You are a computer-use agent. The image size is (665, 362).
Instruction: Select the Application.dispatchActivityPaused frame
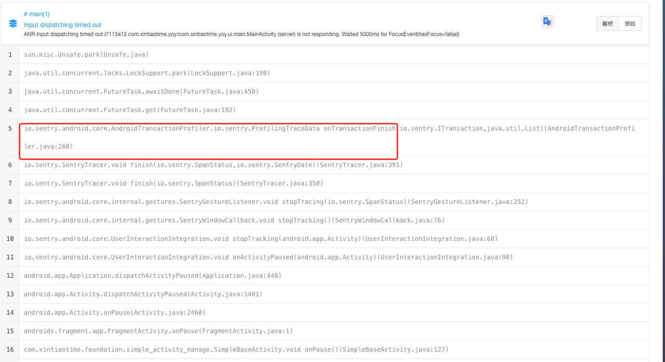click(x=151, y=275)
